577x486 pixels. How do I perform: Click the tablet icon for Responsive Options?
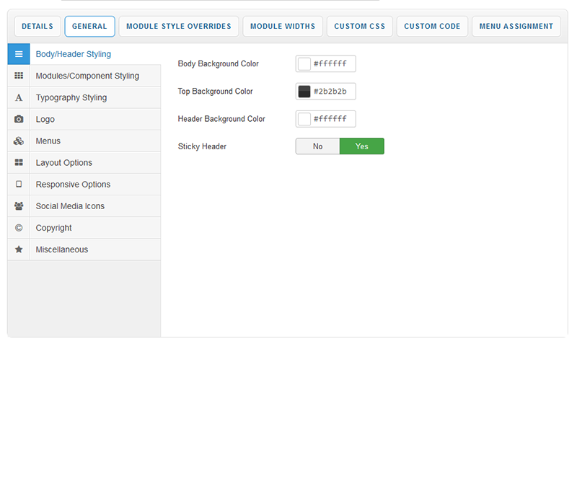tap(19, 184)
